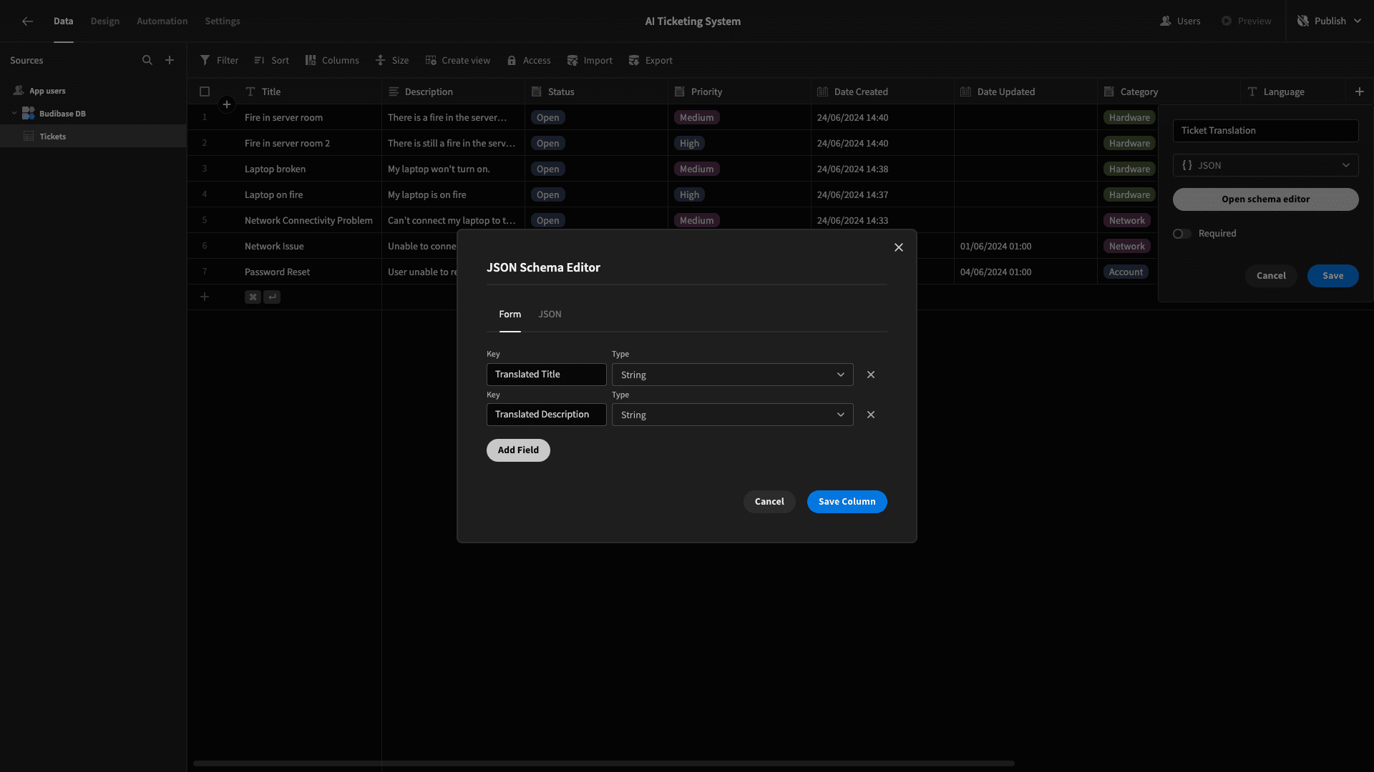Click the Translated Title key field
This screenshot has width=1374, height=772.
pyautogui.click(x=547, y=375)
